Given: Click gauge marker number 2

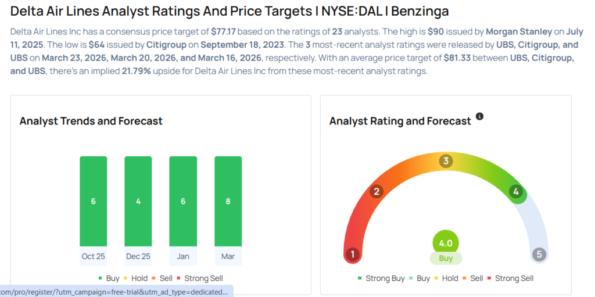Looking at the screenshot, I should [x=377, y=192].
